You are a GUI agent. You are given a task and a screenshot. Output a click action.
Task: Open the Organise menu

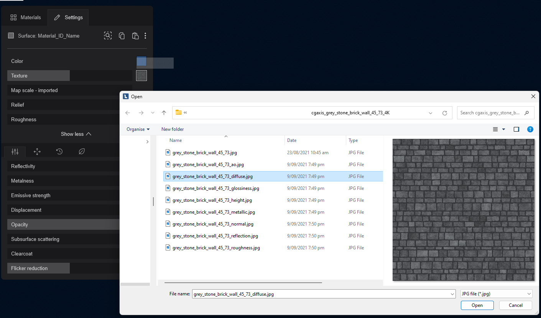pyautogui.click(x=138, y=129)
